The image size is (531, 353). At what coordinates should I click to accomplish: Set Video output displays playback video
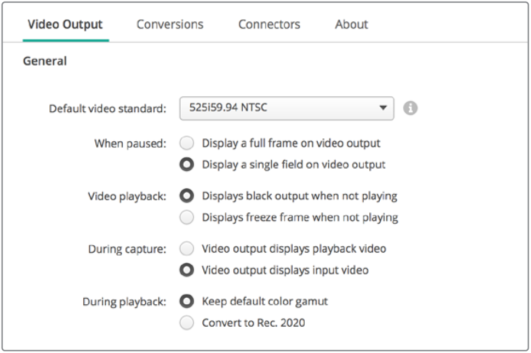[187, 249]
